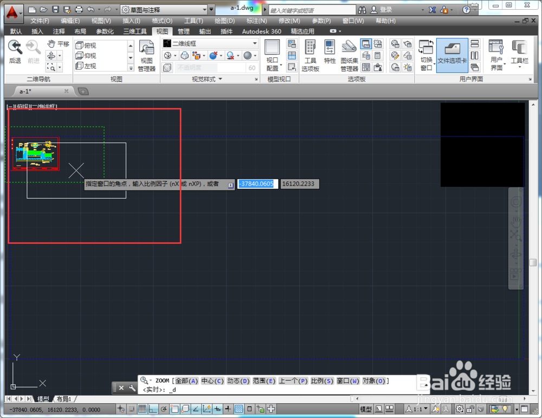This screenshot has height=418, width=542.
Task: Open the 工具选项板 tool palettes
Action: point(310,56)
